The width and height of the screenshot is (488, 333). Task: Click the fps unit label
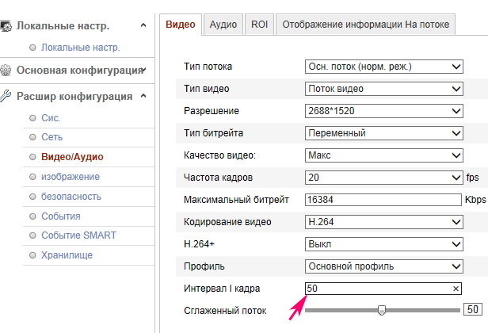click(472, 178)
